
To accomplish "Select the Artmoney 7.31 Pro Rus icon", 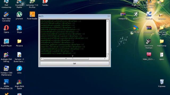I will 32,4.
